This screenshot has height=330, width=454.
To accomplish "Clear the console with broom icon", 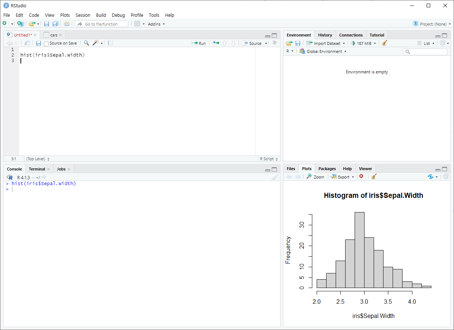I will 275,177.
